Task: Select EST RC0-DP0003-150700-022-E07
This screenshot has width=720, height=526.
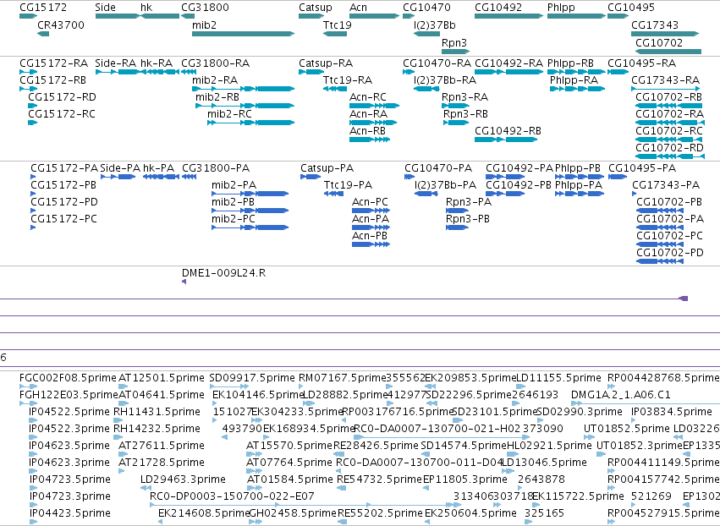Action: 232,496
